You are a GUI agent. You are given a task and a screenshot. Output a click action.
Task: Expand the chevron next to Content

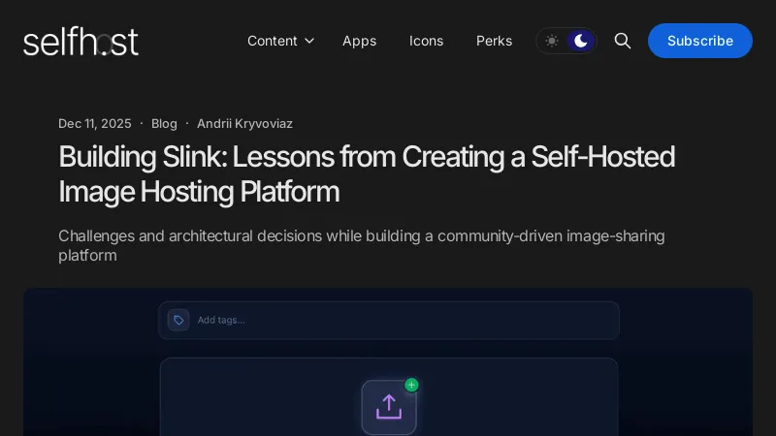coord(309,41)
